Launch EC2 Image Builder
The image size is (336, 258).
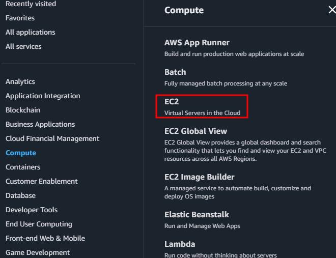click(200, 177)
